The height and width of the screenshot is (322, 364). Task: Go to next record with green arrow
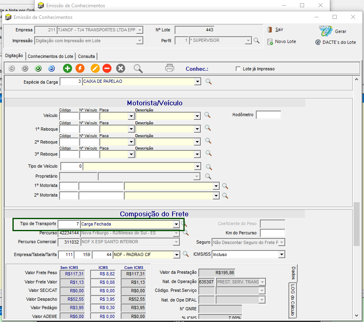[x=38, y=68]
